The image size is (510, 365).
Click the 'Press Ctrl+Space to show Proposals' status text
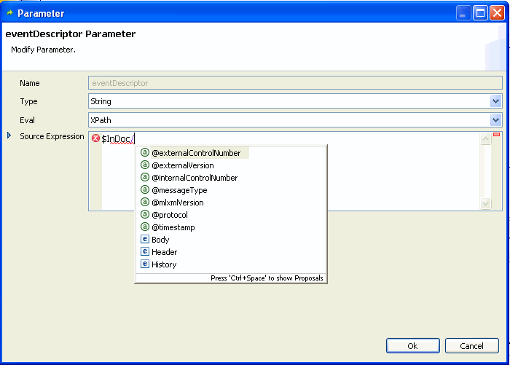click(267, 278)
